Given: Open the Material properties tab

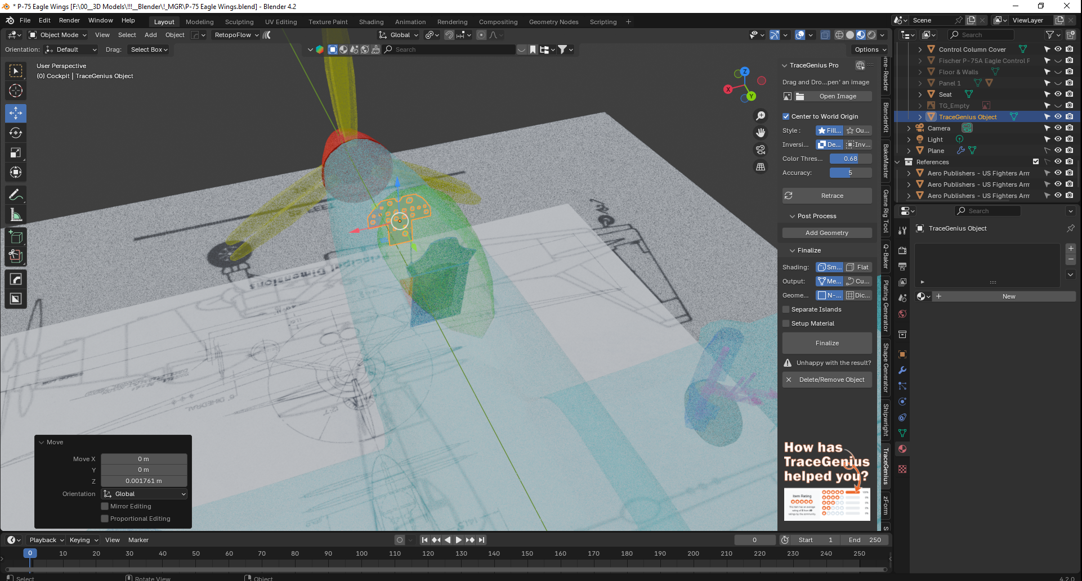Looking at the screenshot, I should coord(902,449).
